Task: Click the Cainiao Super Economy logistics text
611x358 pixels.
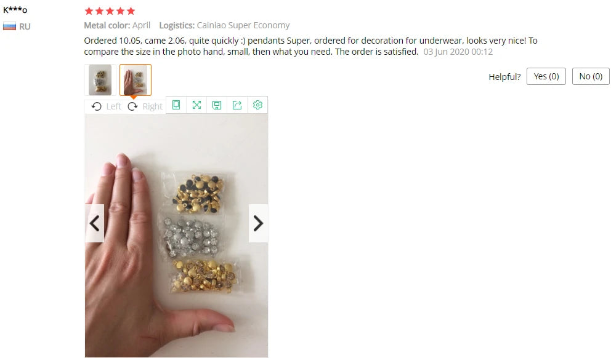Action: point(243,25)
